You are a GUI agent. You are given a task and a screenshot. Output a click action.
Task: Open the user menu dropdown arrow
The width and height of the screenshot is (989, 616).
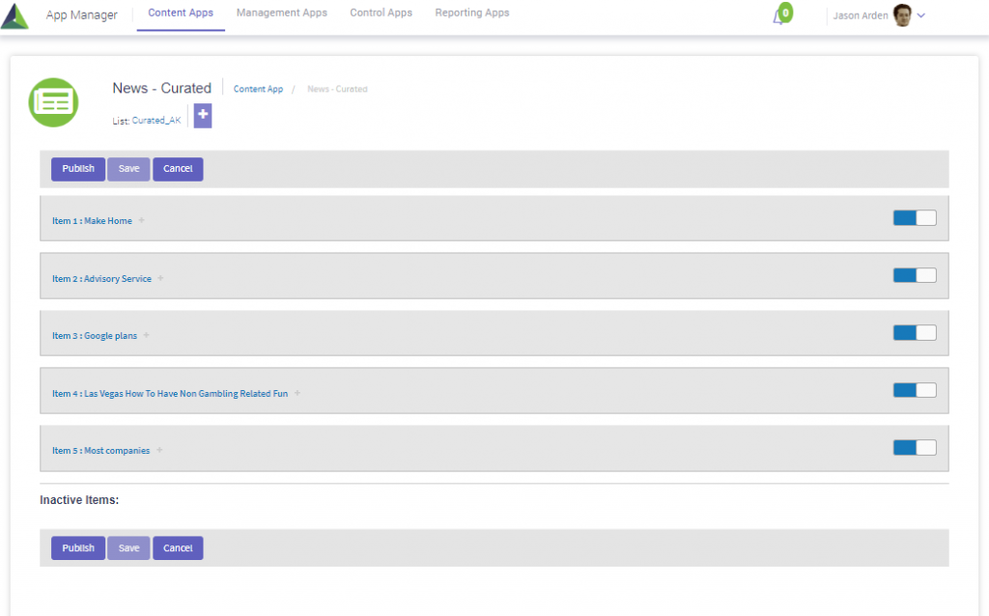(x=921, y=15)
